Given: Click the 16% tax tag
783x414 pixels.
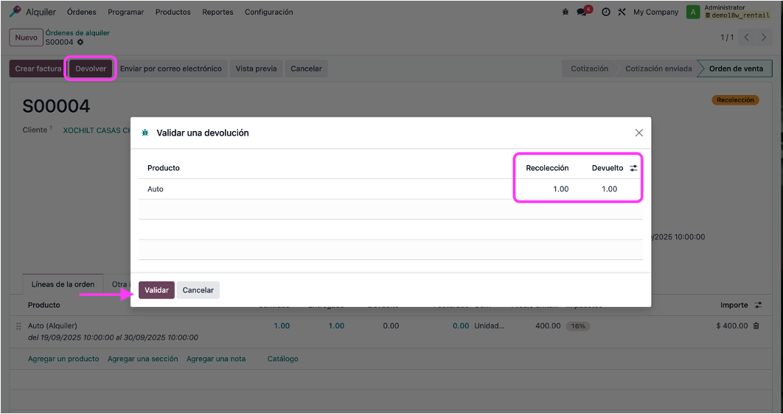Looking at the screenshot, I should (x=578, y=326).
